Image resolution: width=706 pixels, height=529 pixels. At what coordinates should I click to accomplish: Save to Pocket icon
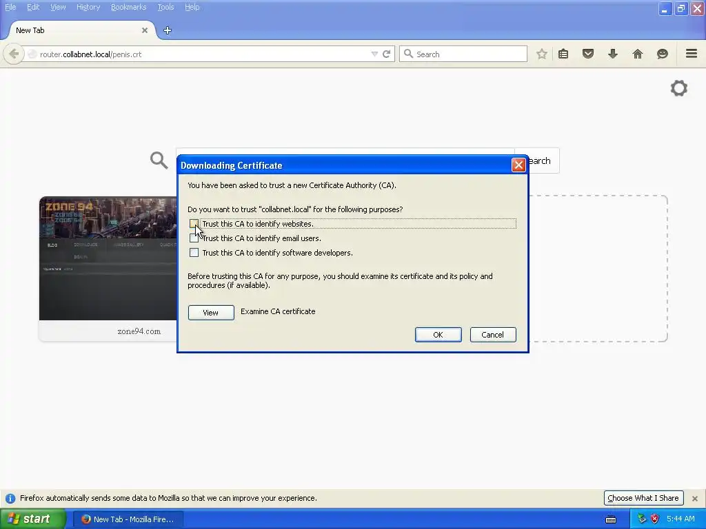pyautogui.click(x=588, y=54)
